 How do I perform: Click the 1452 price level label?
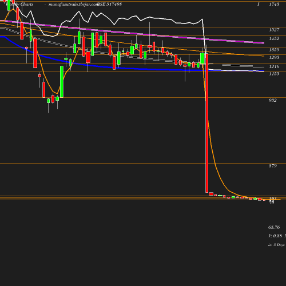(x=274, y=38)
